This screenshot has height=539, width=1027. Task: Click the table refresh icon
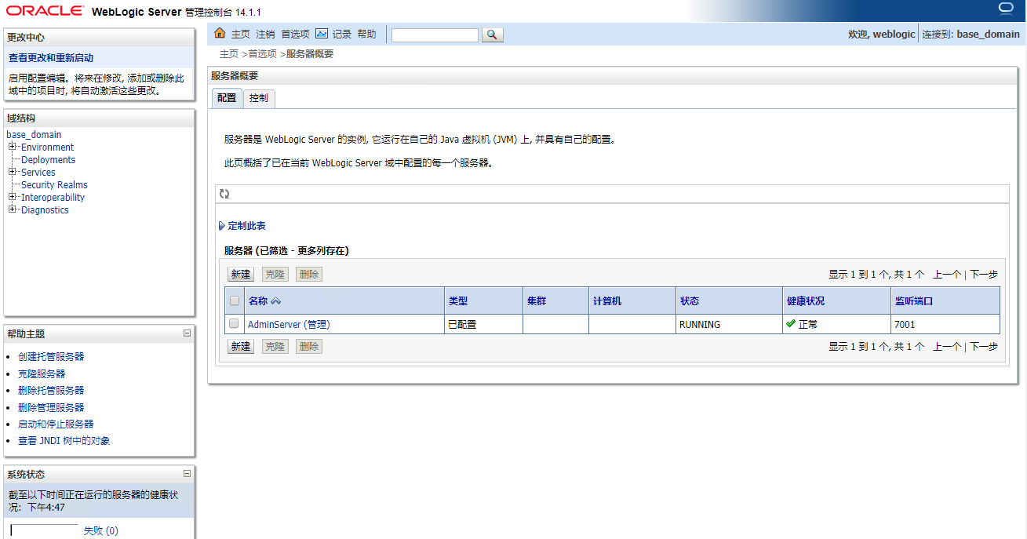(224, 194)
